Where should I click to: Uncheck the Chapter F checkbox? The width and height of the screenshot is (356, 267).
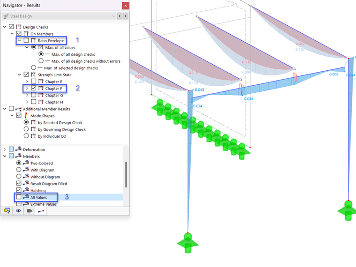[34, 88]
